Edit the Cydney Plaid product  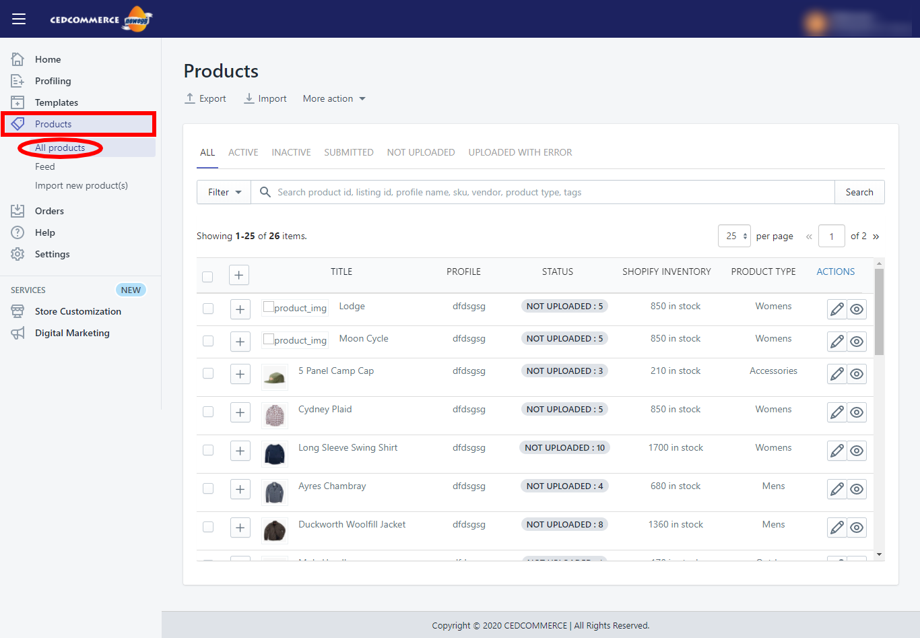click(836, 412)
